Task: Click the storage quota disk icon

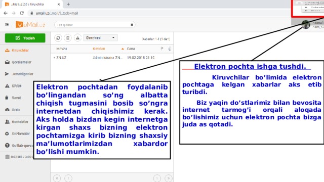Action: pos(7,157)
